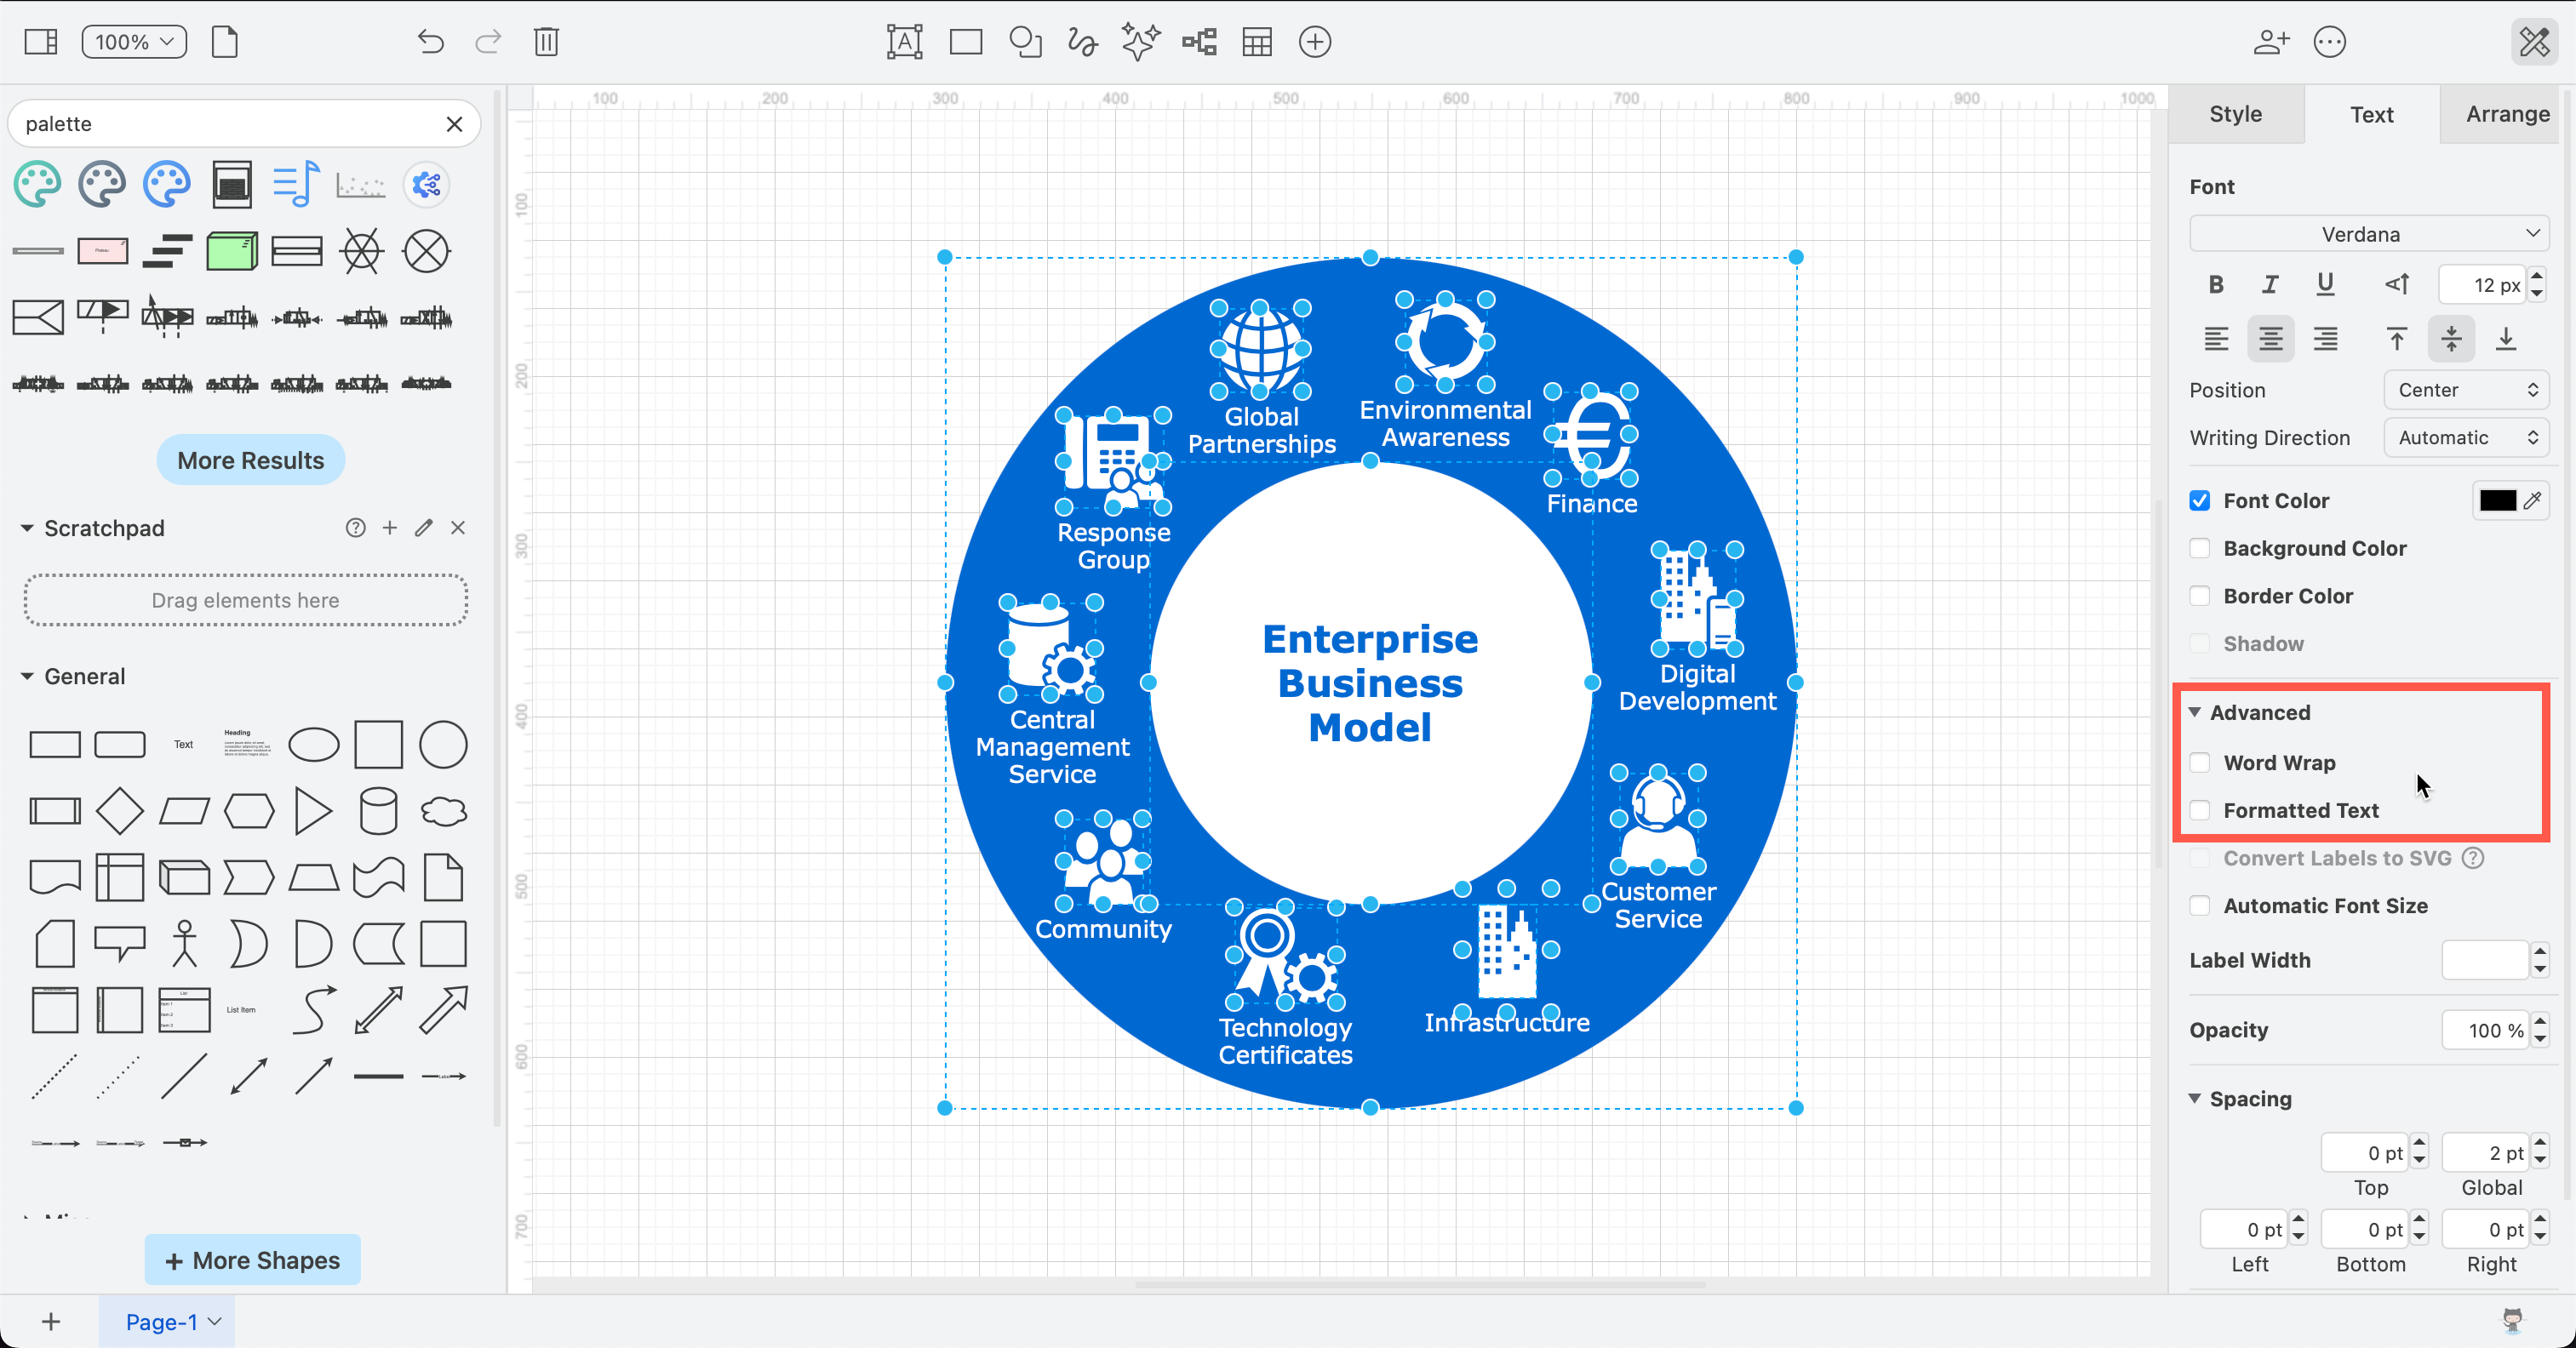
Task: Click the share add-user icon
Action: (2271, 42)
